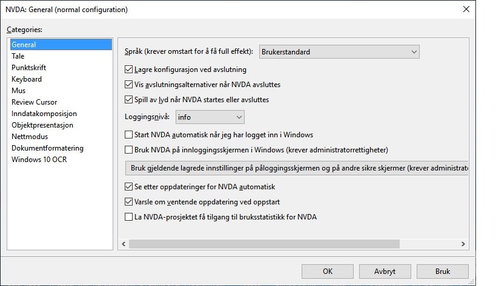Click the horizontal scrollbar left arrow
This screenshot has height=286, width=496.
click(x=123, y=244)
